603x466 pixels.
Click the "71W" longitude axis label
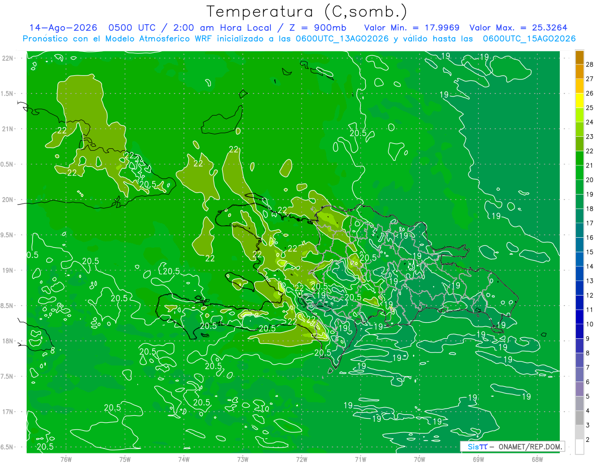click(x=360, y=459)
